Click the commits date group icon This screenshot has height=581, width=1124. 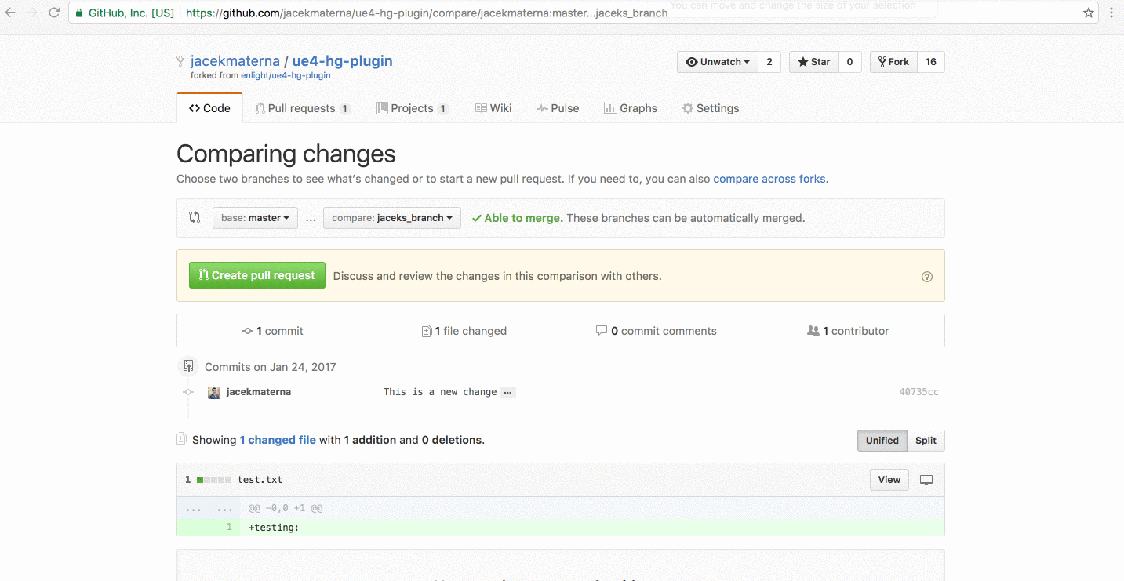click(x=188, y=366)
